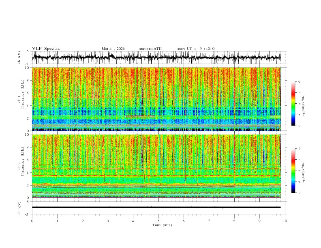Click the 'start UT = 9 :40: 0' text
The image size is (321, 248).
[x=196, y=49]
